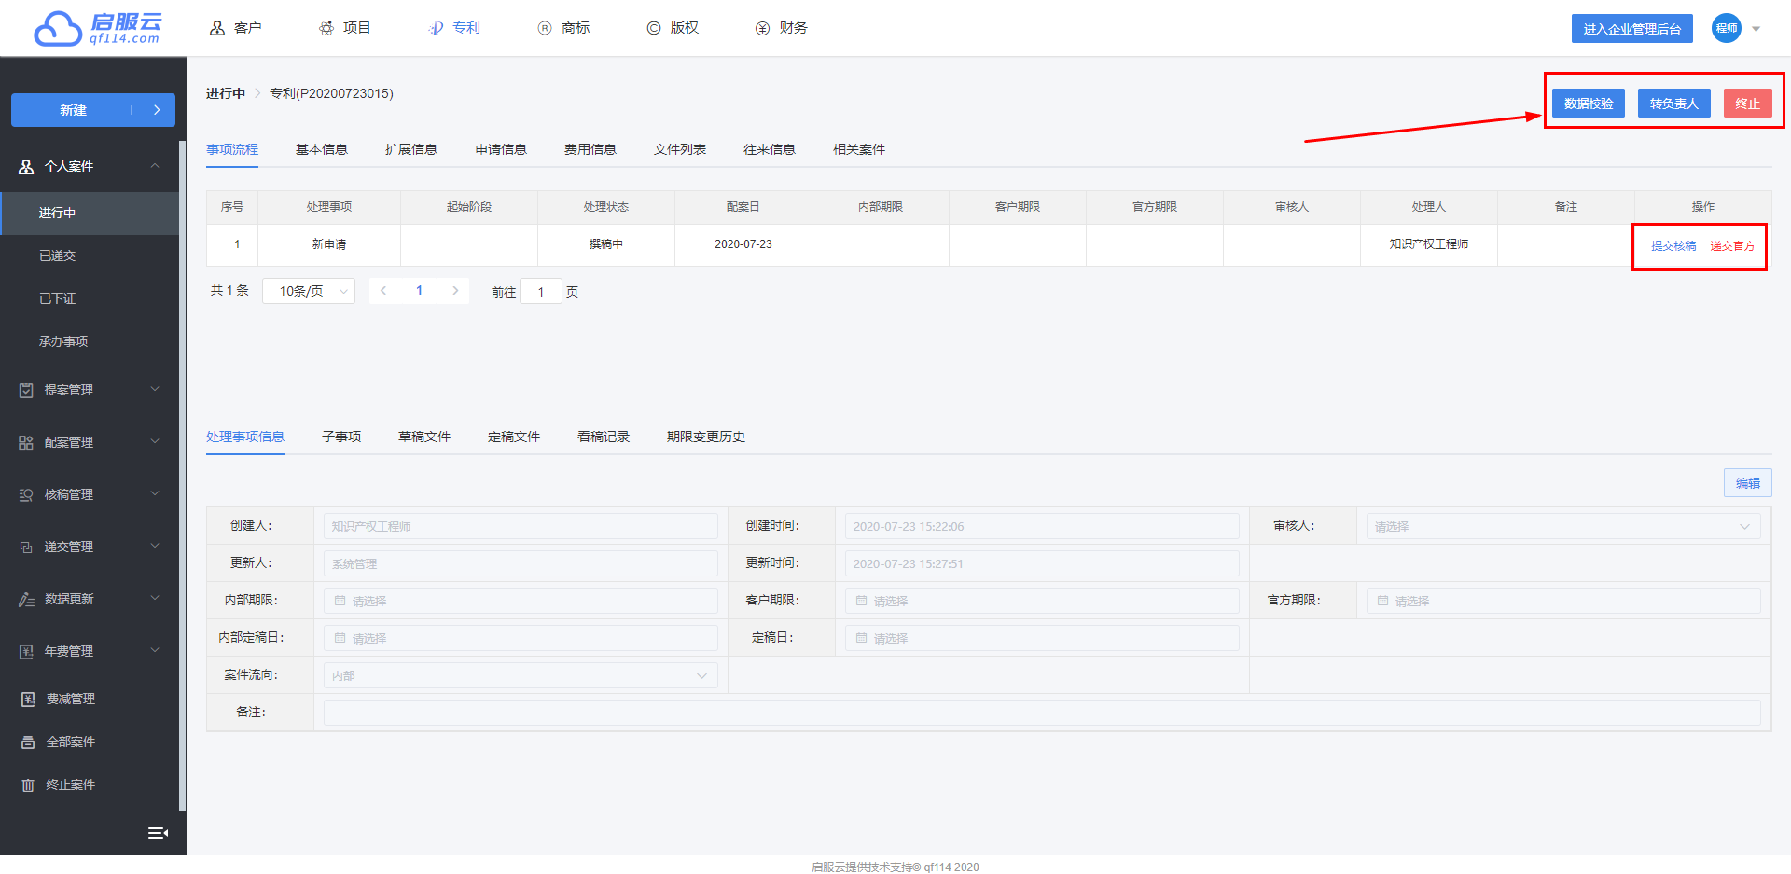Click the 商标 registered-mark icon
The image size is (1791, 874).
[545, 28]
